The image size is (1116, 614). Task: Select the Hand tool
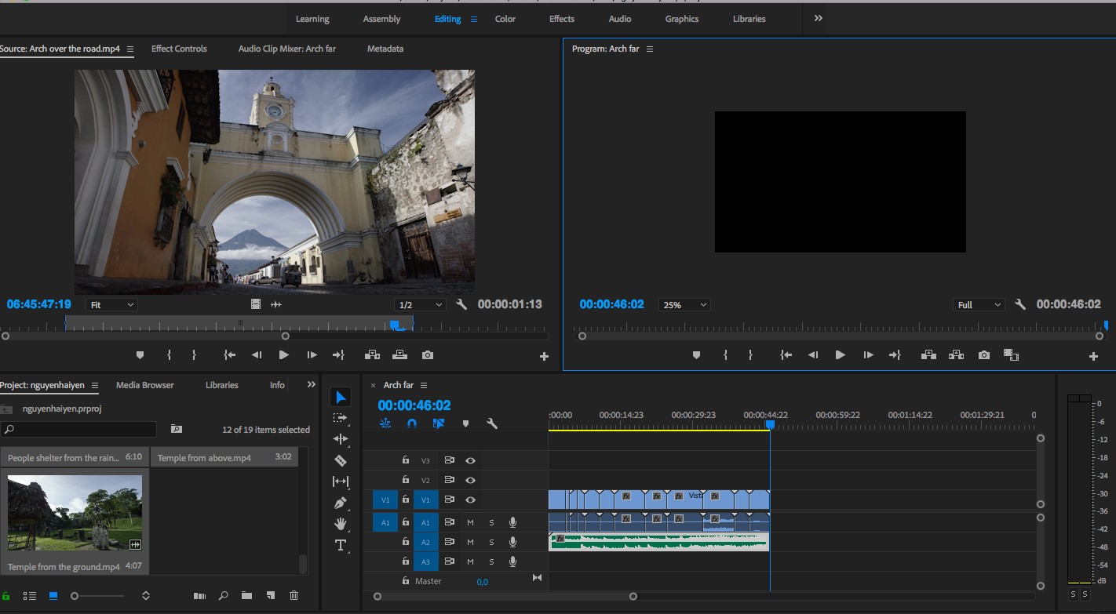pyautogui.click(x=341, y=524)
